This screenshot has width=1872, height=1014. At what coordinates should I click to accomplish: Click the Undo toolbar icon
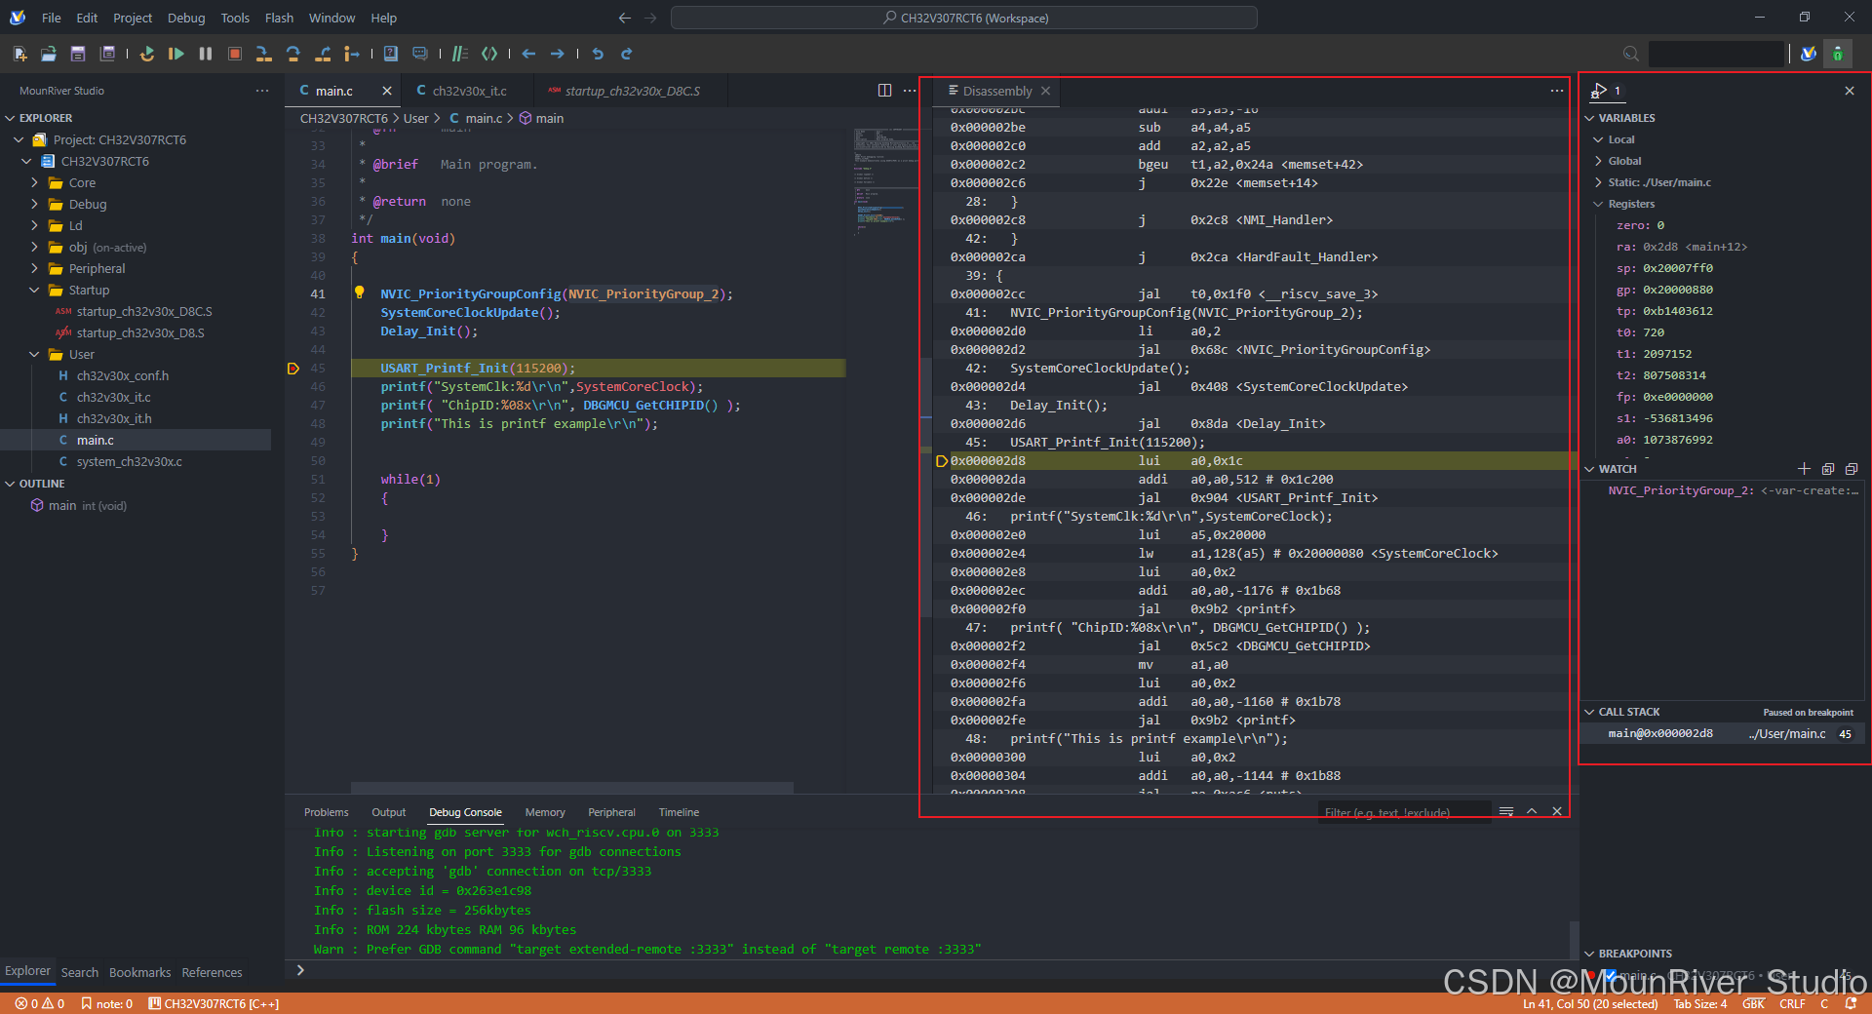tap(598, 54)
